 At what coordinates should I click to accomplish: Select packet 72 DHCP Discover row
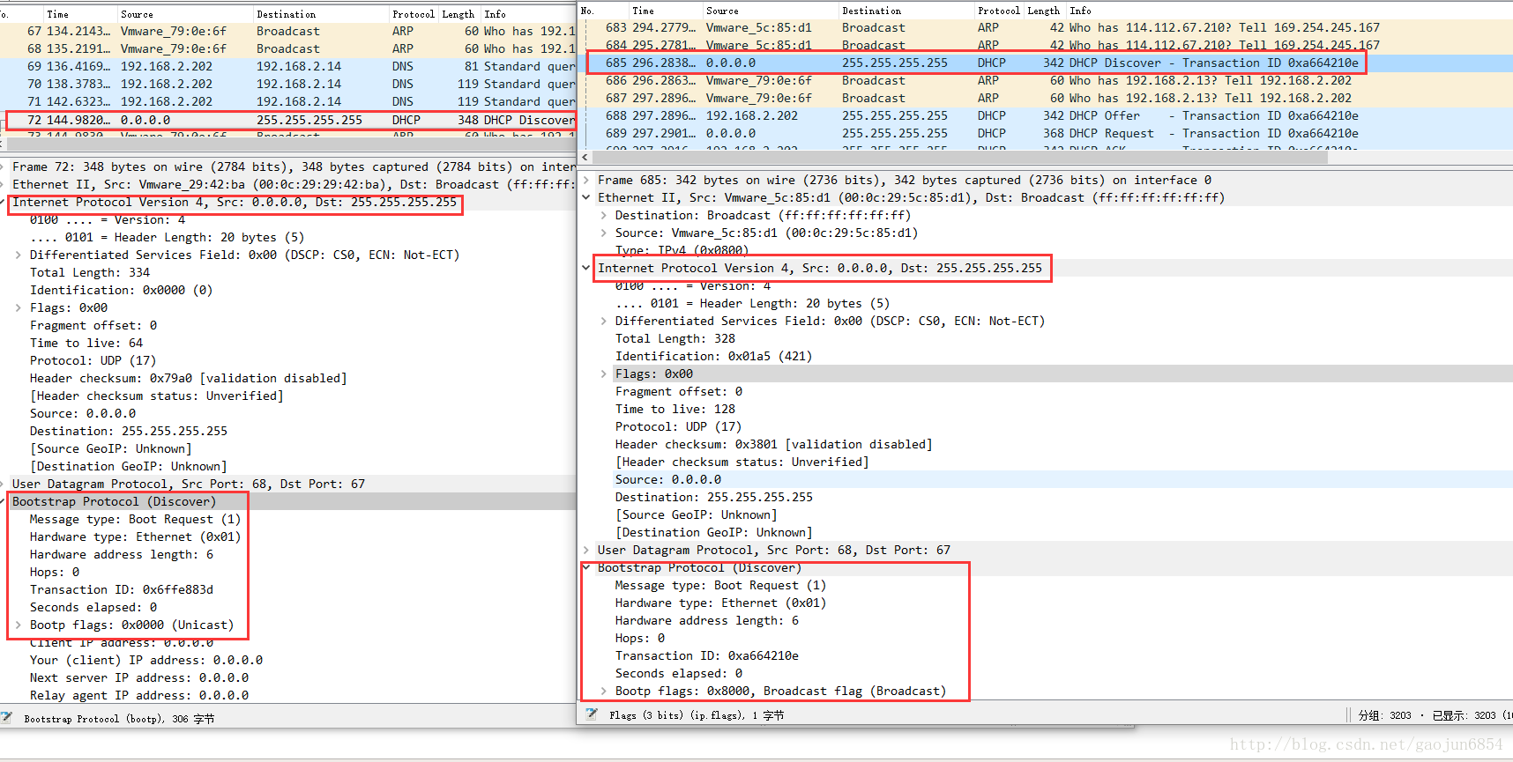(x=289, y=120)
